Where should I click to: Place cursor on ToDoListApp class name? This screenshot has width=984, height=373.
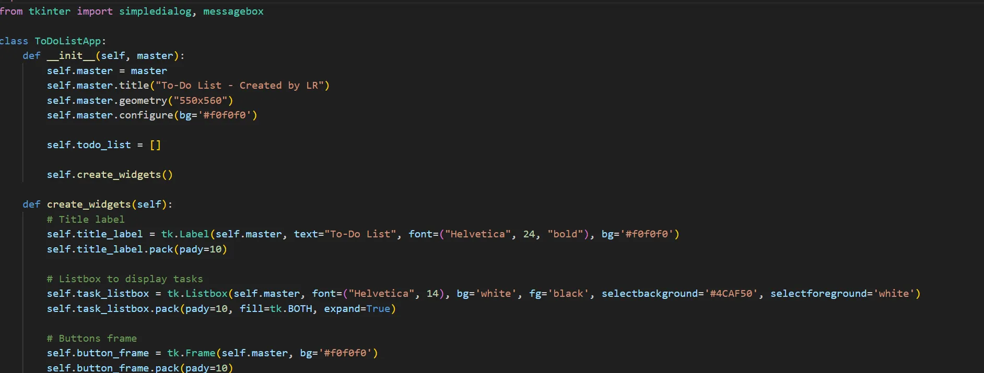click(67, 41)
